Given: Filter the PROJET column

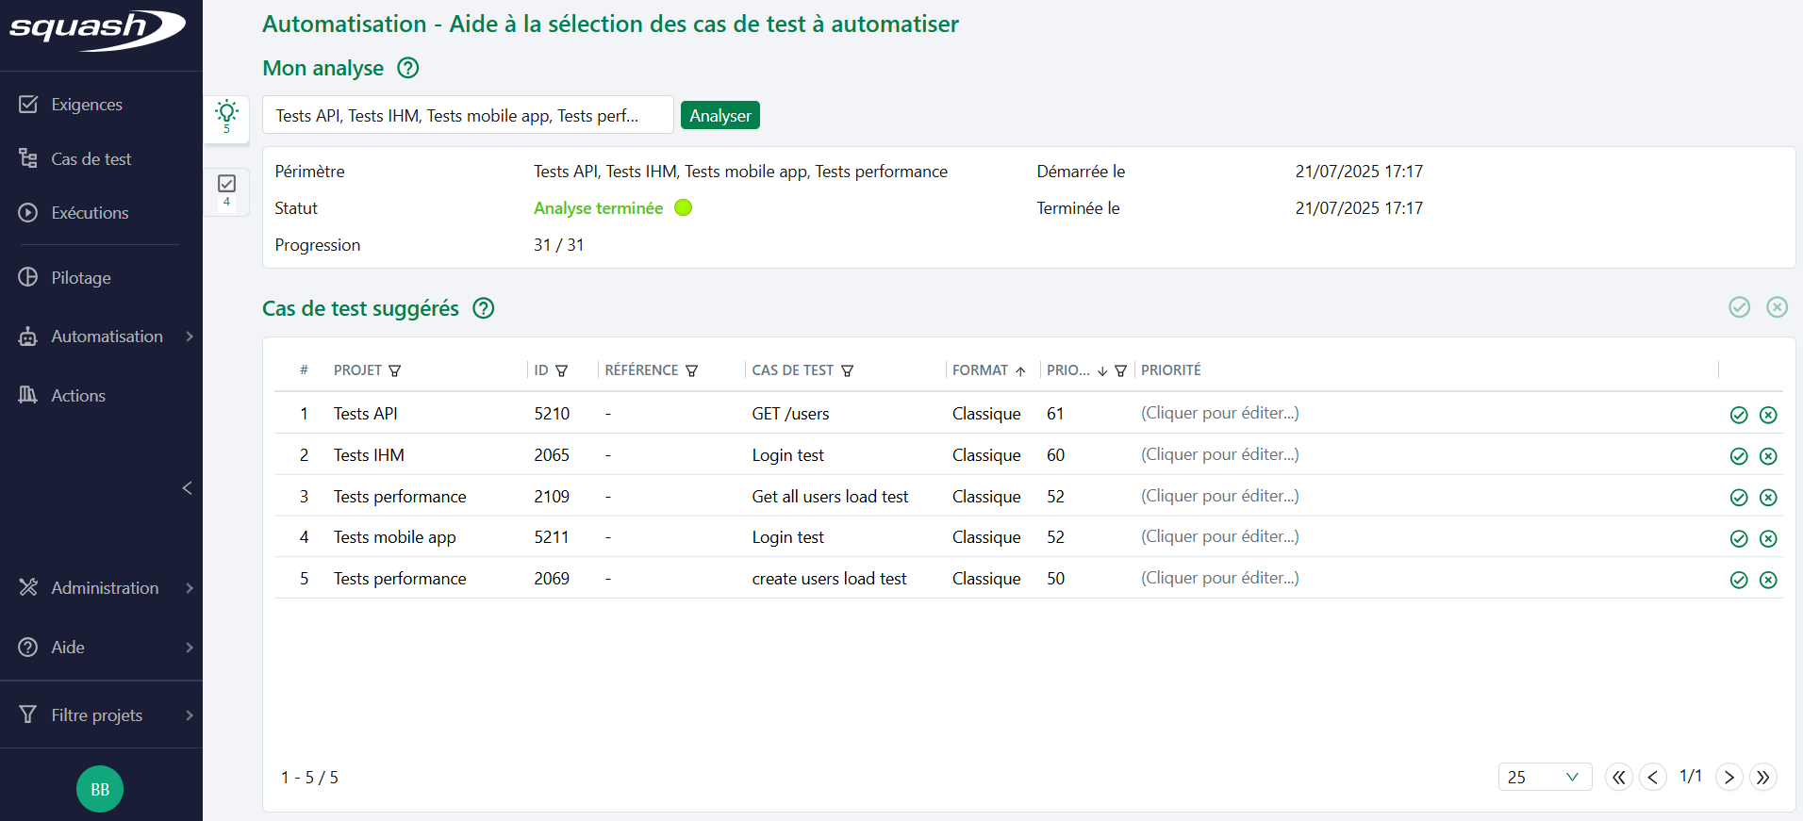Looking at the screenshot, I should (395, 371).
